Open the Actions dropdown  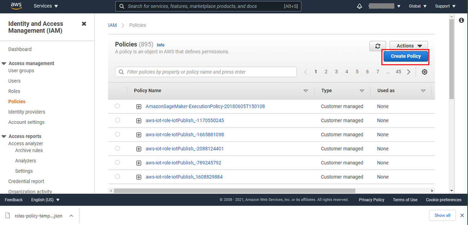pyautogui.click(x=408, y=45)
